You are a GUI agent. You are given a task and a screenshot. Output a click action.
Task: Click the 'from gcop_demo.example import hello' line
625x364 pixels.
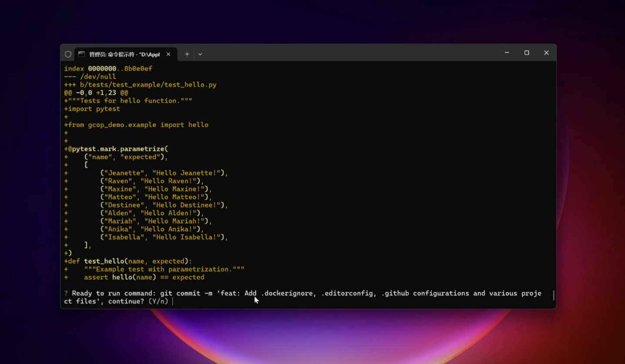[x=136, y=125]
